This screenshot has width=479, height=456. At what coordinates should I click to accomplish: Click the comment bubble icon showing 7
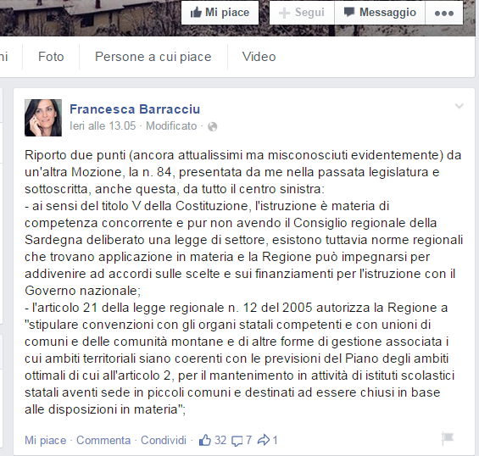(x=237, y=441)
